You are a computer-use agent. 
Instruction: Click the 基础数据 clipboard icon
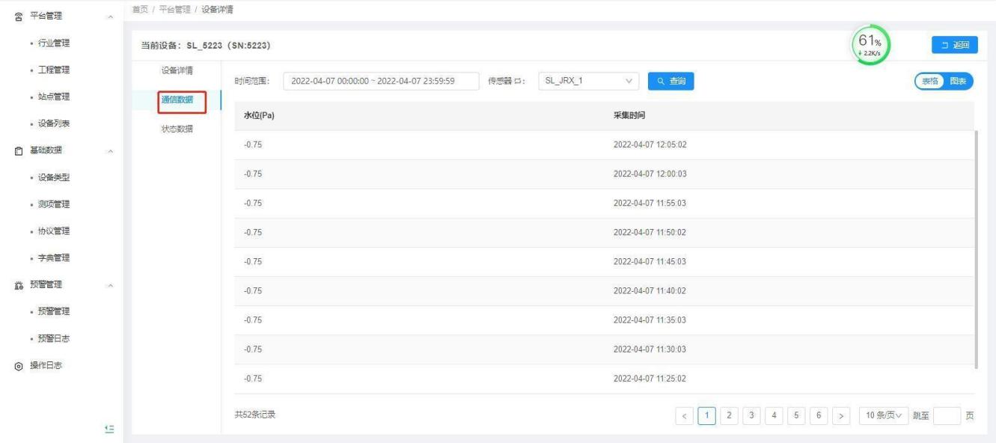tap(18, 150)
